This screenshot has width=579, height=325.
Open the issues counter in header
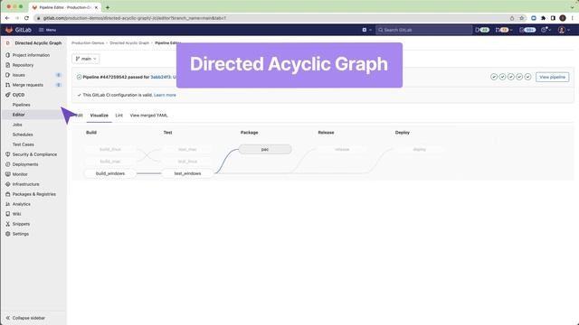click(482, 30)
